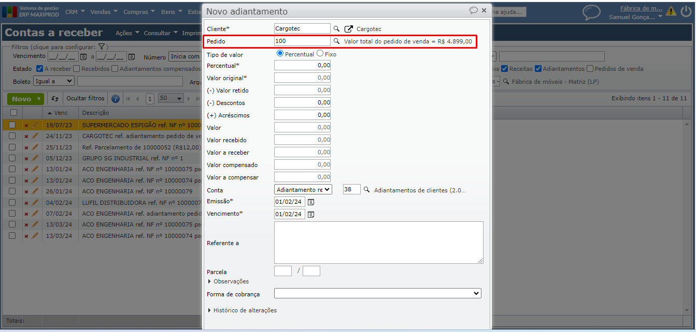The width and height of the screenshot is (696, 332).
Task: Click the Fábrica de m... company link
Action: (641, 8)
